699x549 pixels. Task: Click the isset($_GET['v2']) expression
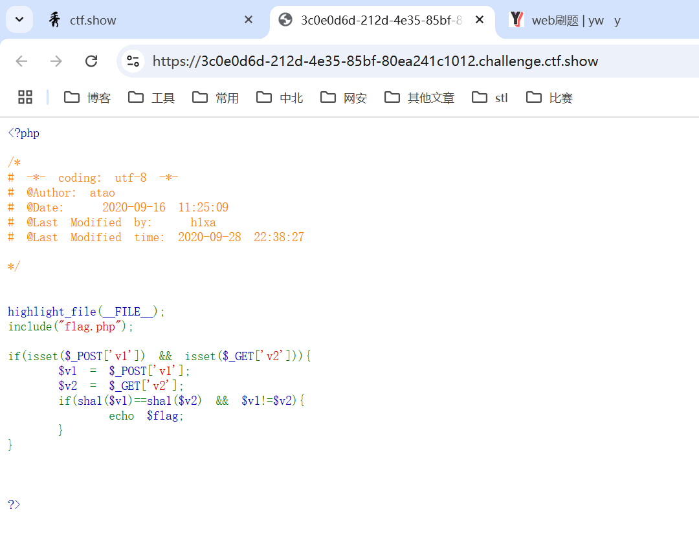click(x=241, y=356)
